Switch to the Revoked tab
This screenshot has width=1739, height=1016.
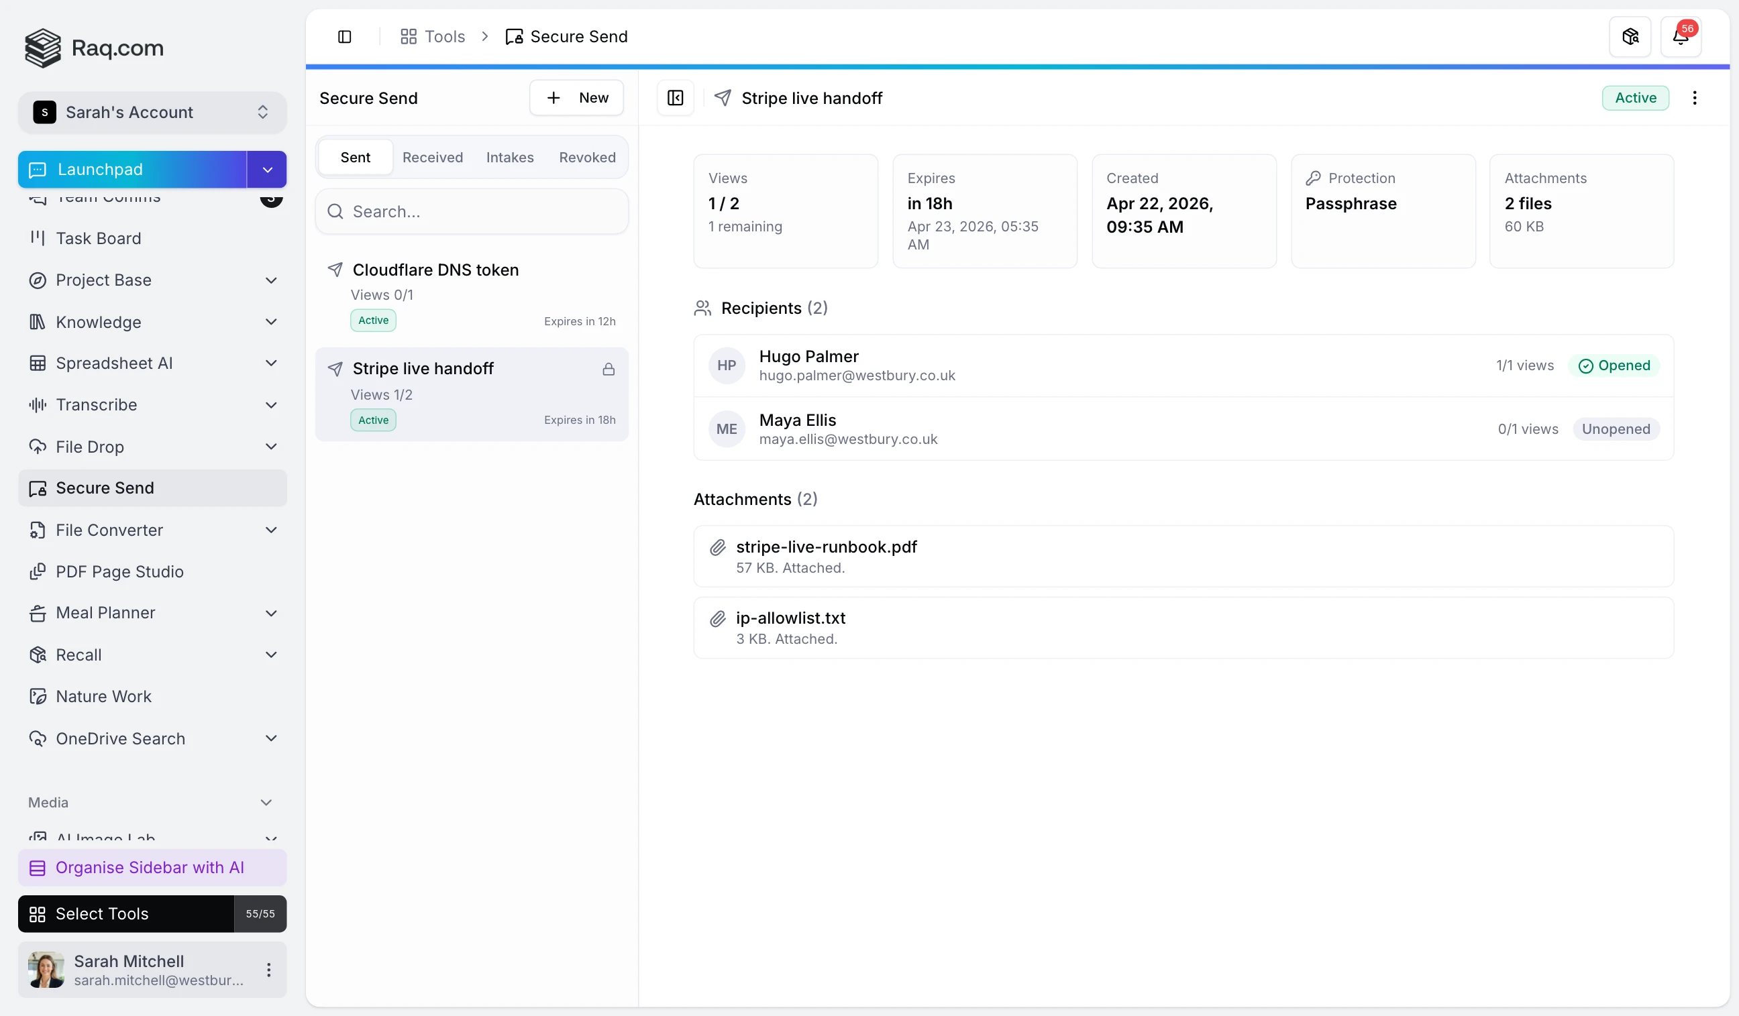[x=586, y=158]
